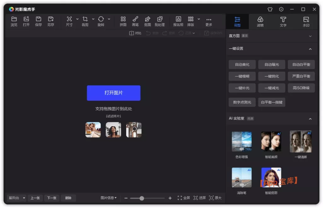Select the 抠图 cutout tool
This screenshot has height=208, width=323.
(147, 21)
